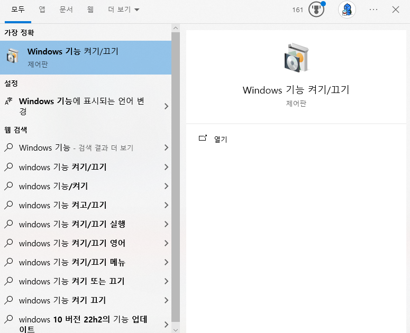The image size is (410, 333).
Task: Click search icon beside 'windows 기능/켜기'
Action: pos(8,186)
